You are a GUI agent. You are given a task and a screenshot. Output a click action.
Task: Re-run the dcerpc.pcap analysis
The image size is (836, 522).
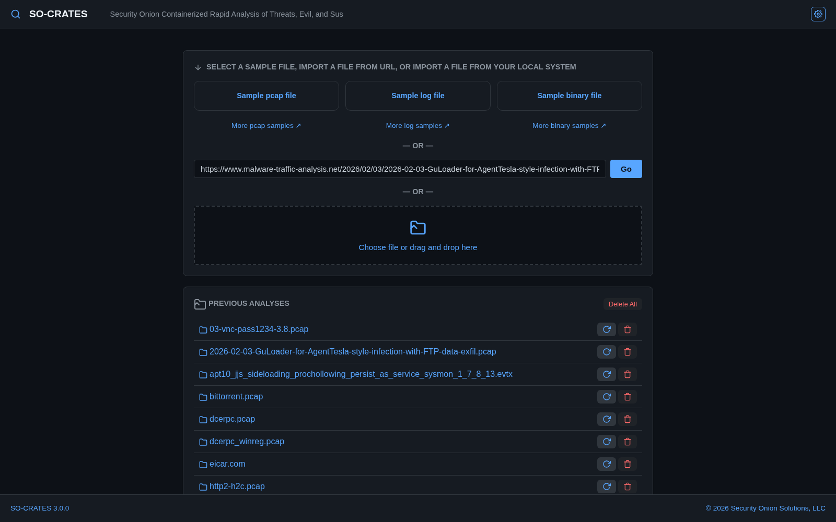(x=607, y=419)
